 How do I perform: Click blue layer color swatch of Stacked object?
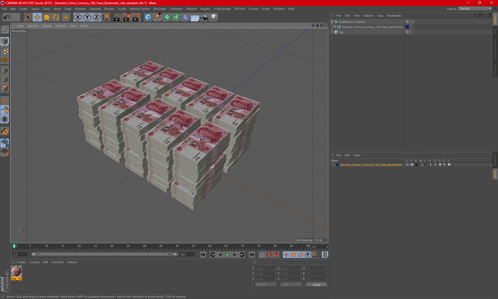[407, 27]
